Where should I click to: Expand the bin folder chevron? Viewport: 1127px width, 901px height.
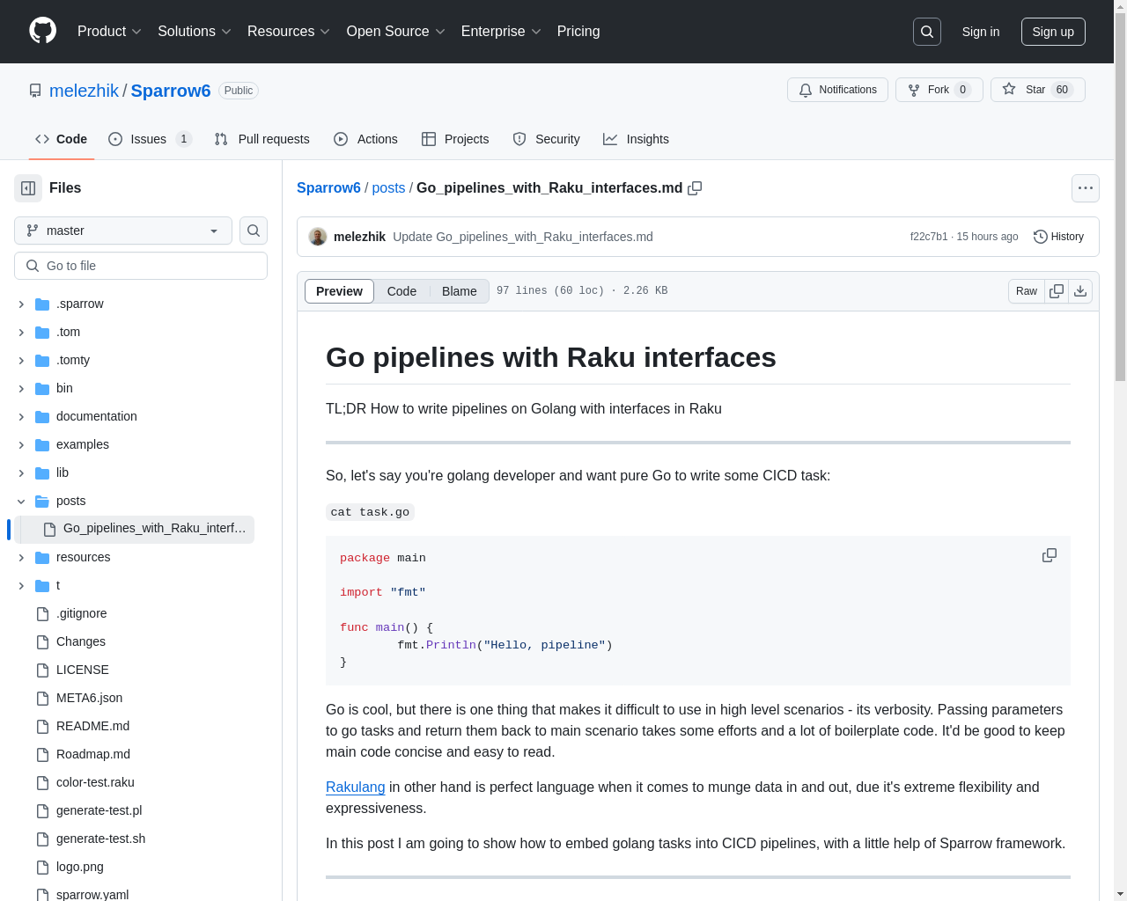coord(21,389)
